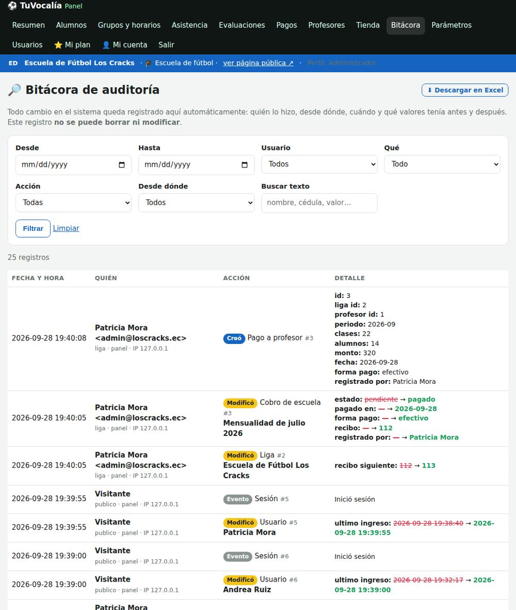Click the star icon next to Mi plan

(58, 45)
